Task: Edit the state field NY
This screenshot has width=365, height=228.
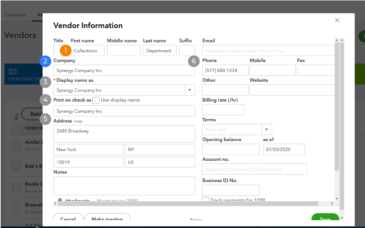Action: (x=160, y=149)
